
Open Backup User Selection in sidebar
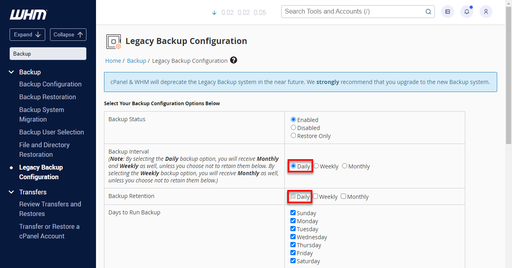tap(51, 132)
